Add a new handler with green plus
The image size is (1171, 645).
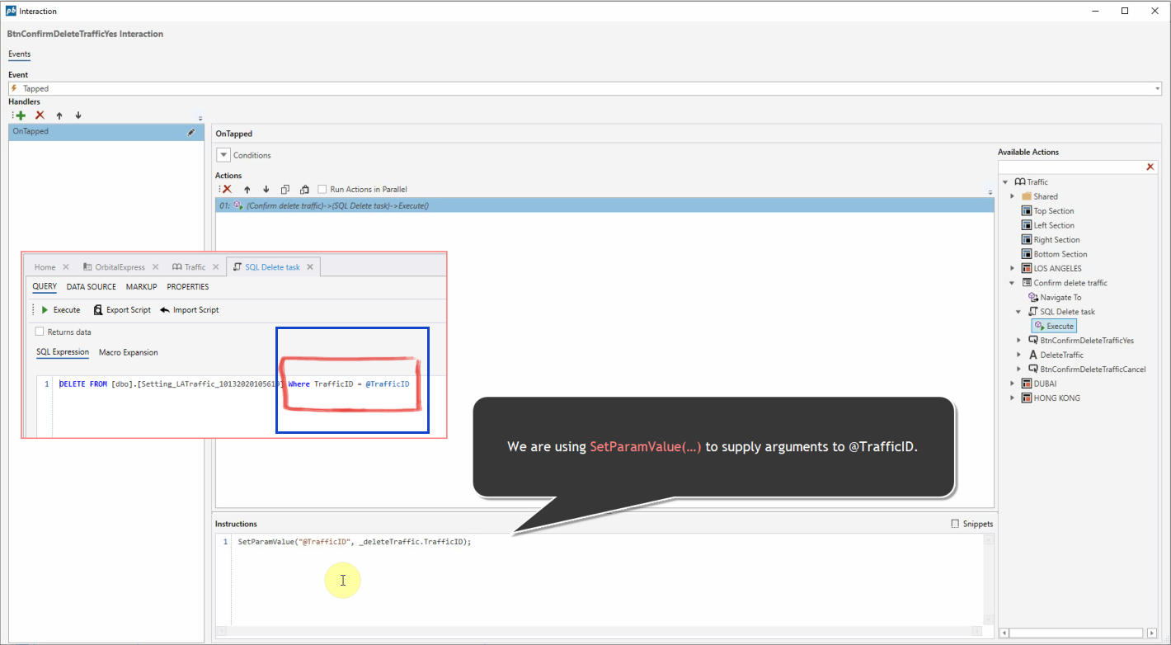point(20,115)
